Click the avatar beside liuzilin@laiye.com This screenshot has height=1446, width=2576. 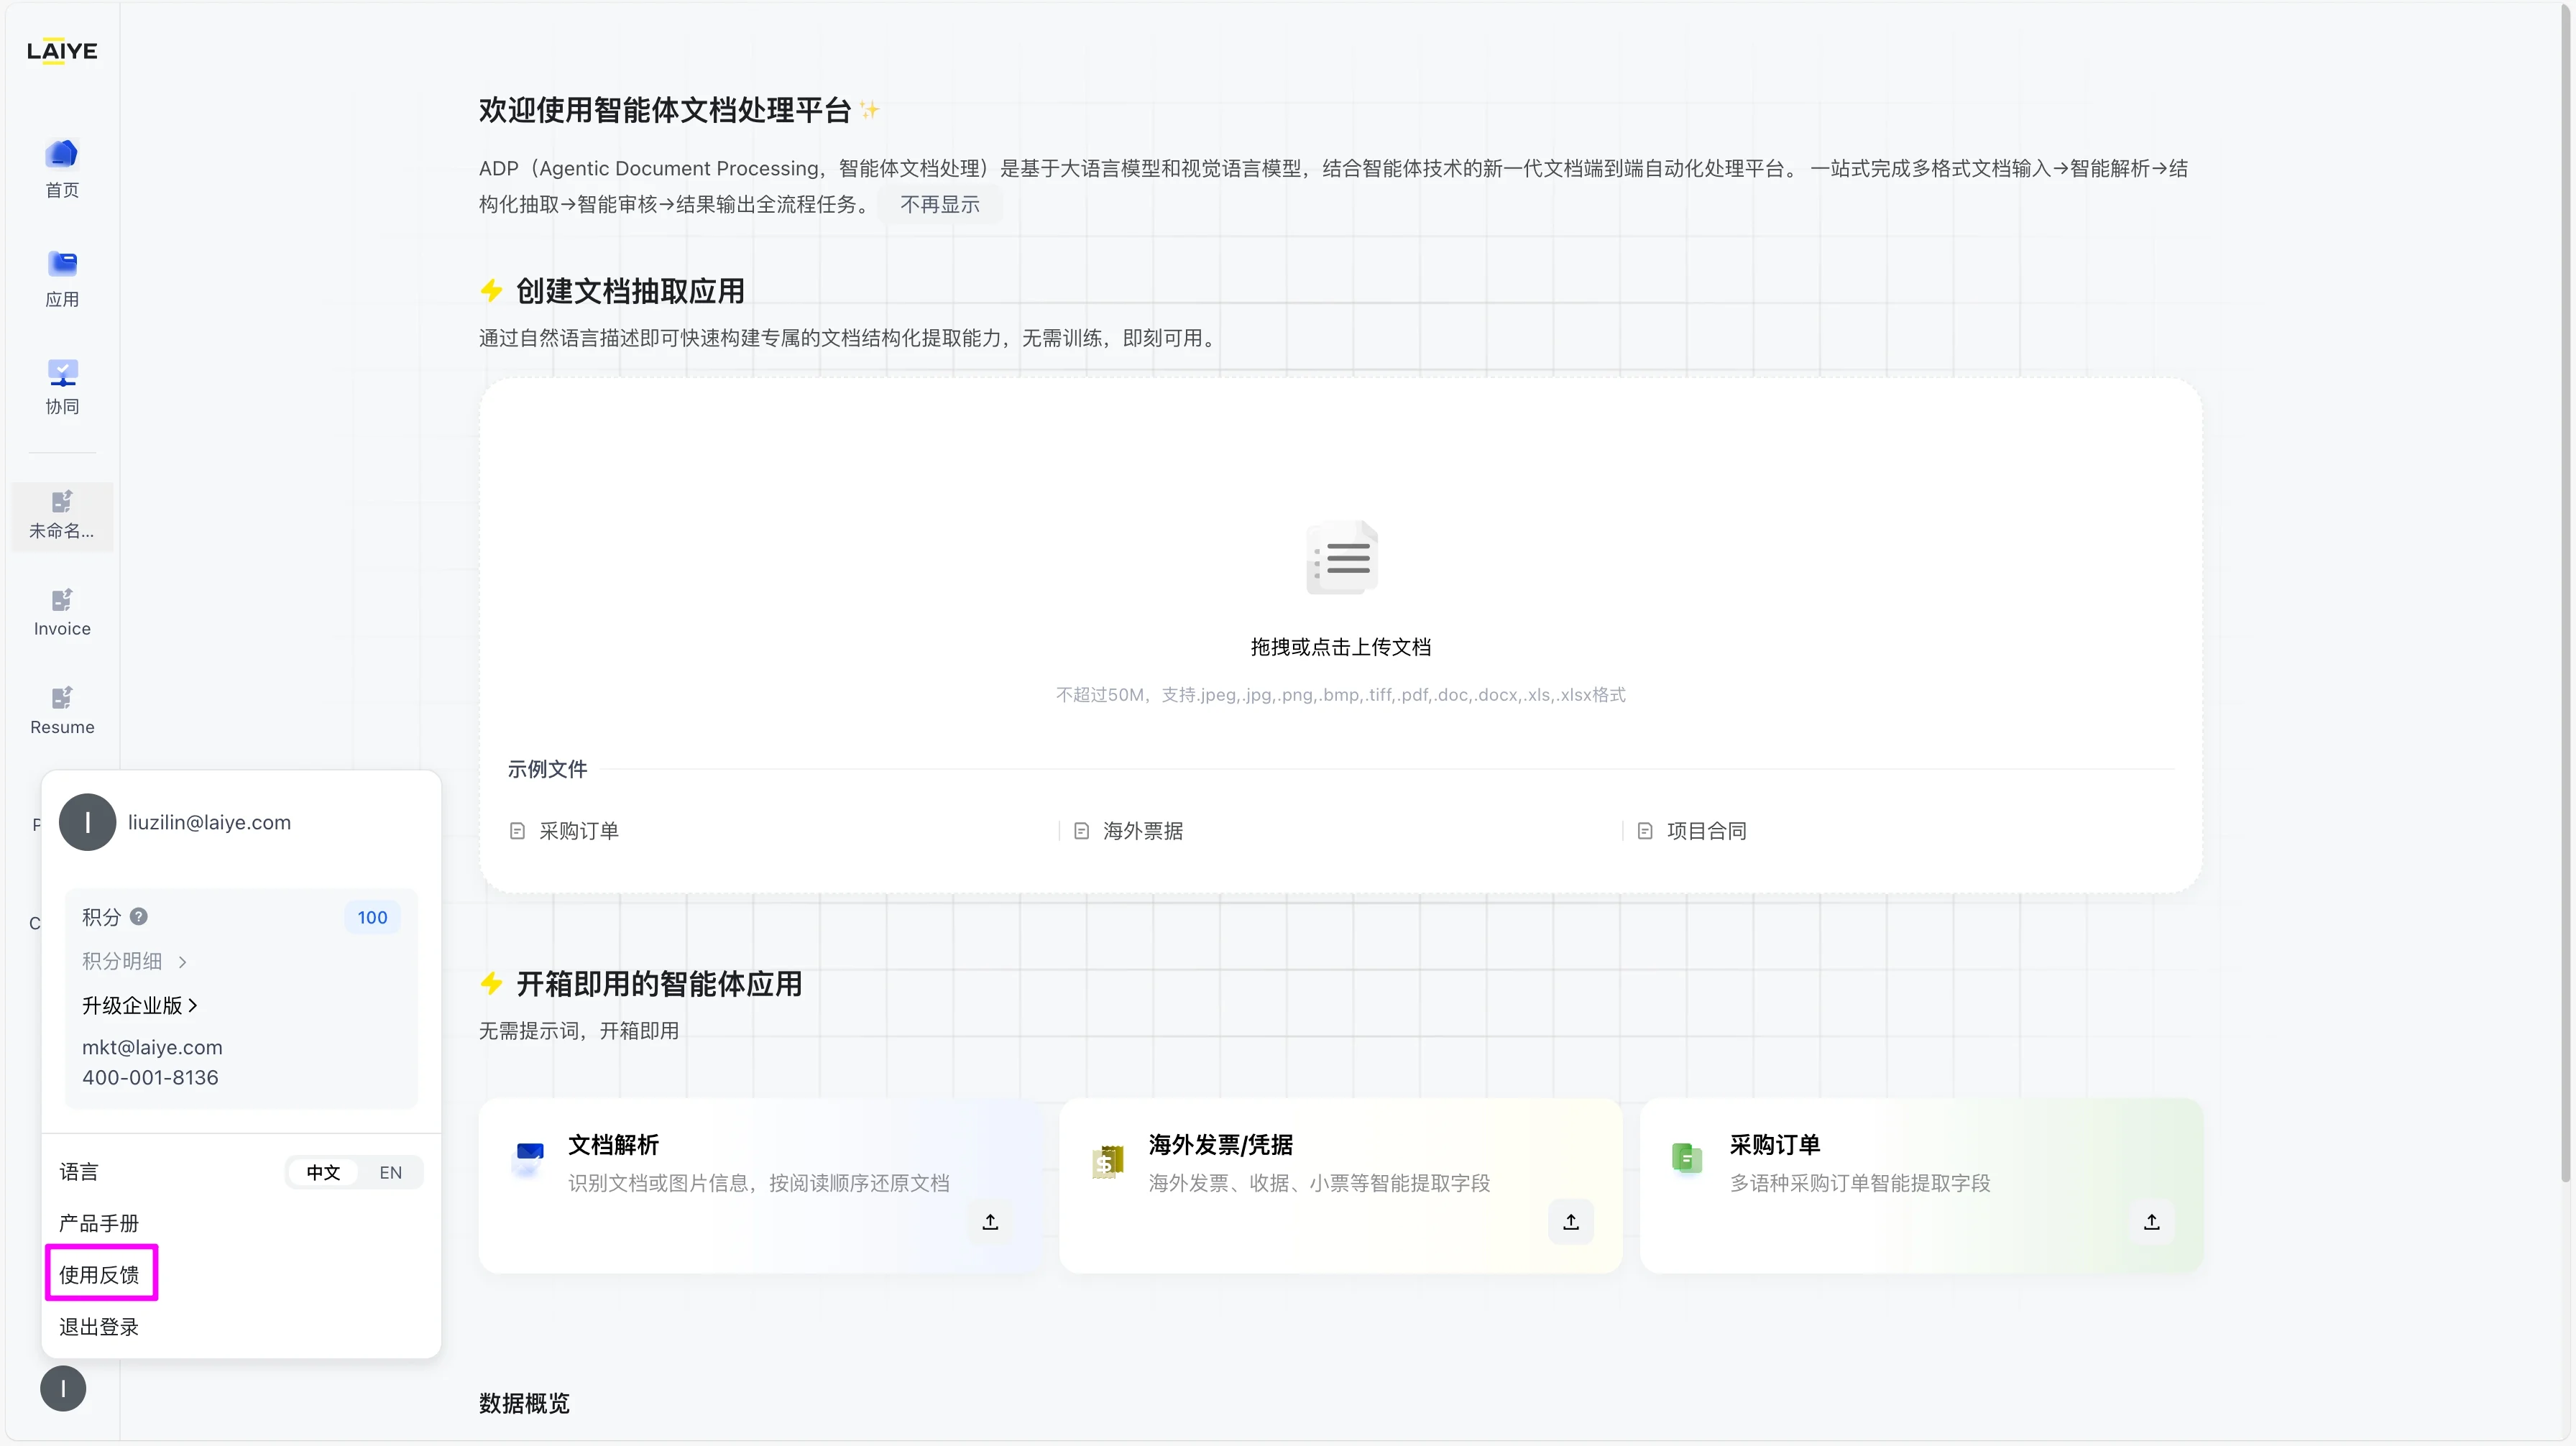pos(88,822)
